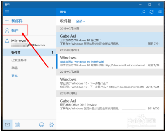
Task: Click the plus icon for new mail
Action: [x=7, y=21]
